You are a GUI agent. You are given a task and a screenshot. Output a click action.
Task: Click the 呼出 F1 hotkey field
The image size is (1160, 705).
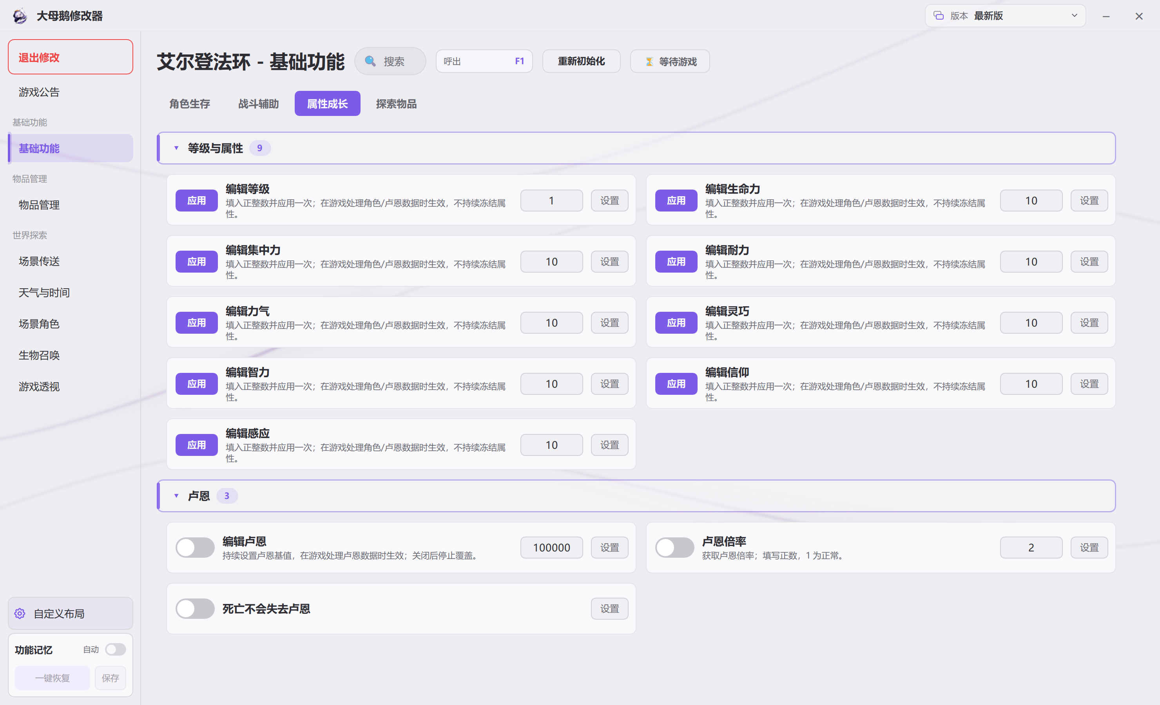coord(484,61)
